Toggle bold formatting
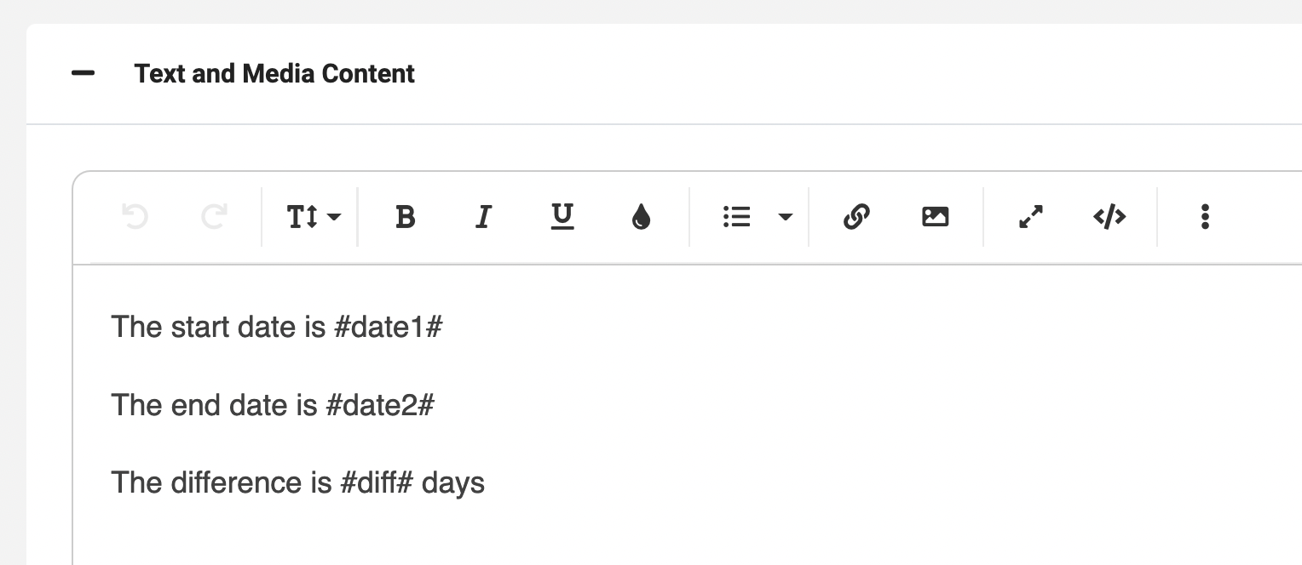This screenshot has height=565, width=1302. (406, 217)
